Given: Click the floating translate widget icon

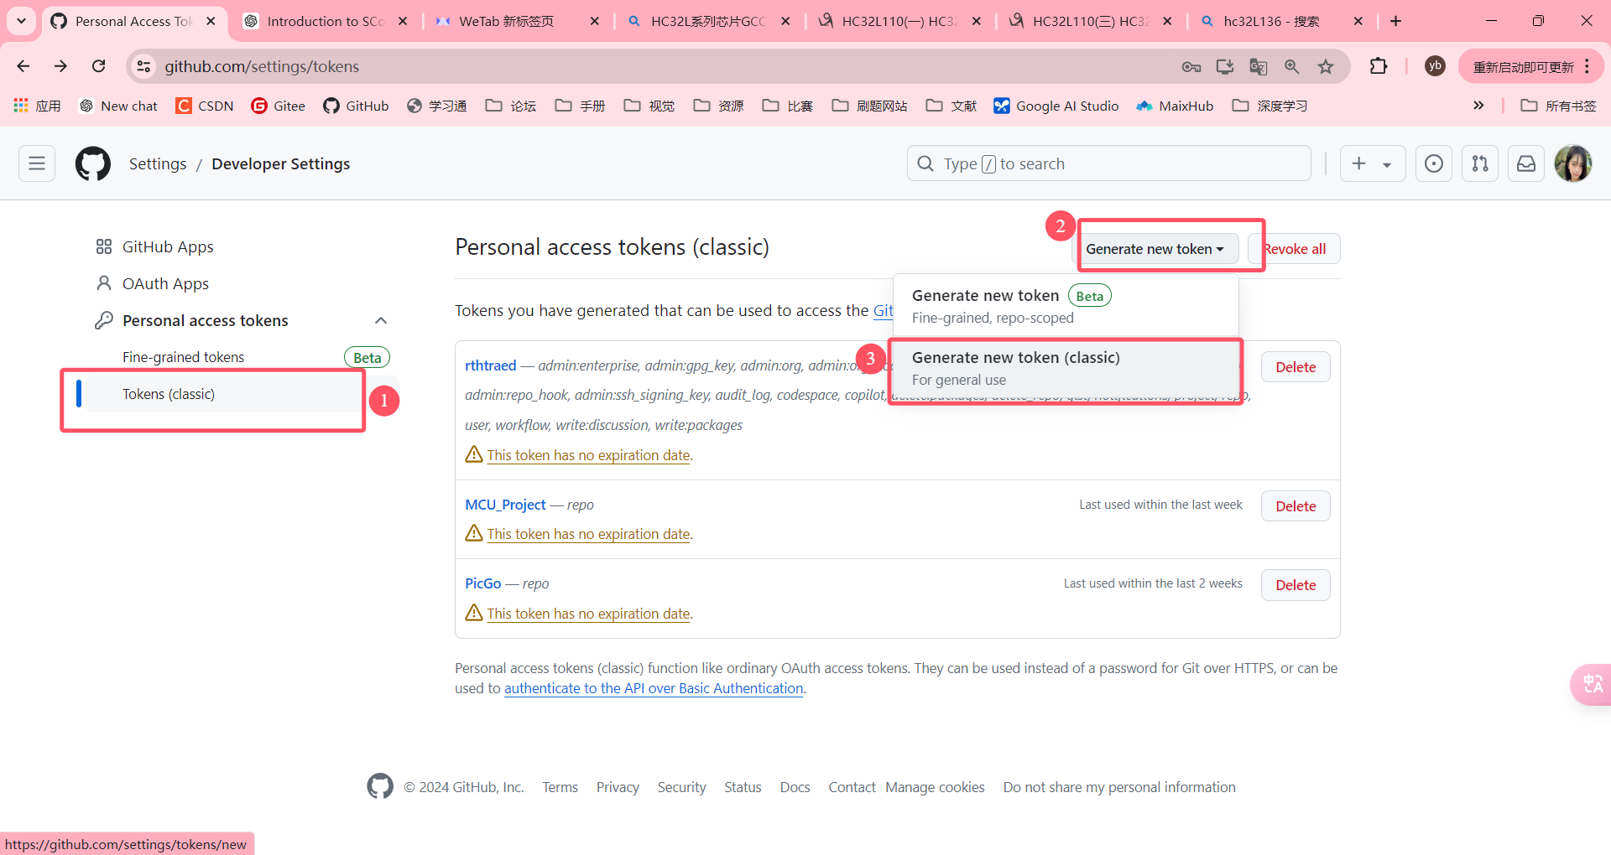Looking at the screenshot, I should [x=1592, y=684].
